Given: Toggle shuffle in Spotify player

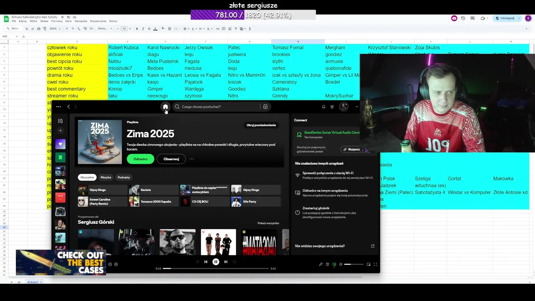Looking at the screenshot, I should click(197, 262).
